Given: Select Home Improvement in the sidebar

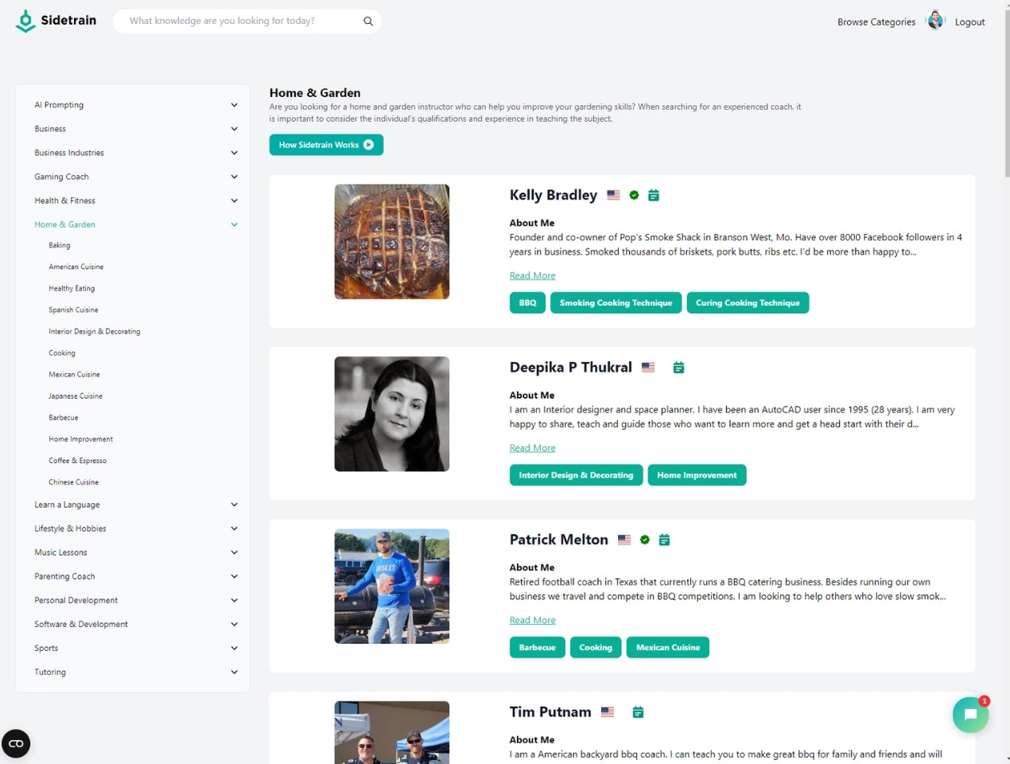Looking at the screenshot, I should click(81, 439).
